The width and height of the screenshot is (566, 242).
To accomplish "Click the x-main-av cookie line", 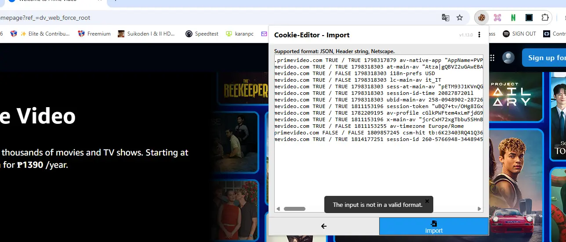I will coord(379,119).
